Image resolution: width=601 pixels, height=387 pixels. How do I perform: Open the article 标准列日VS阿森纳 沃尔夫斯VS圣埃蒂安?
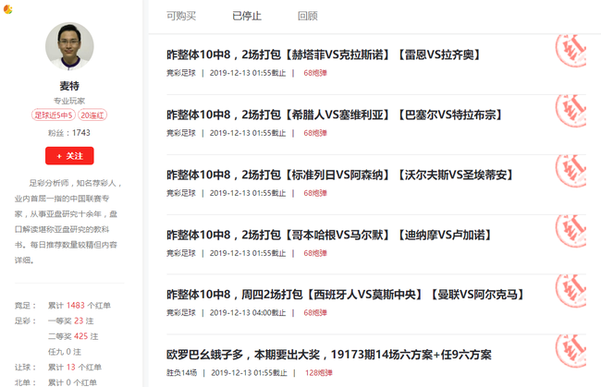pos(340,175)
